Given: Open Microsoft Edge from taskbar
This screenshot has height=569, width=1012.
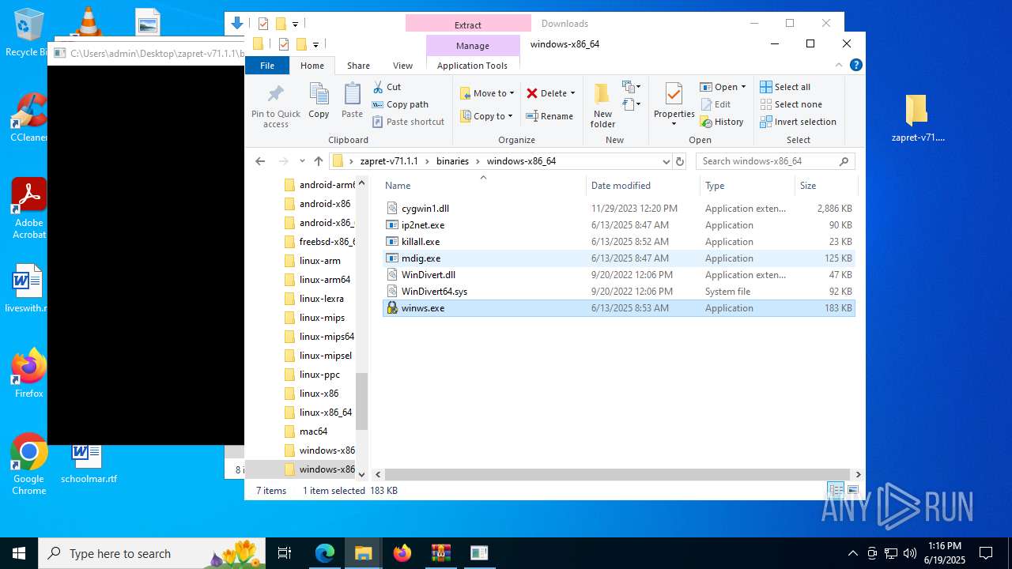Looking at the screenshot, I should (325, 553).
